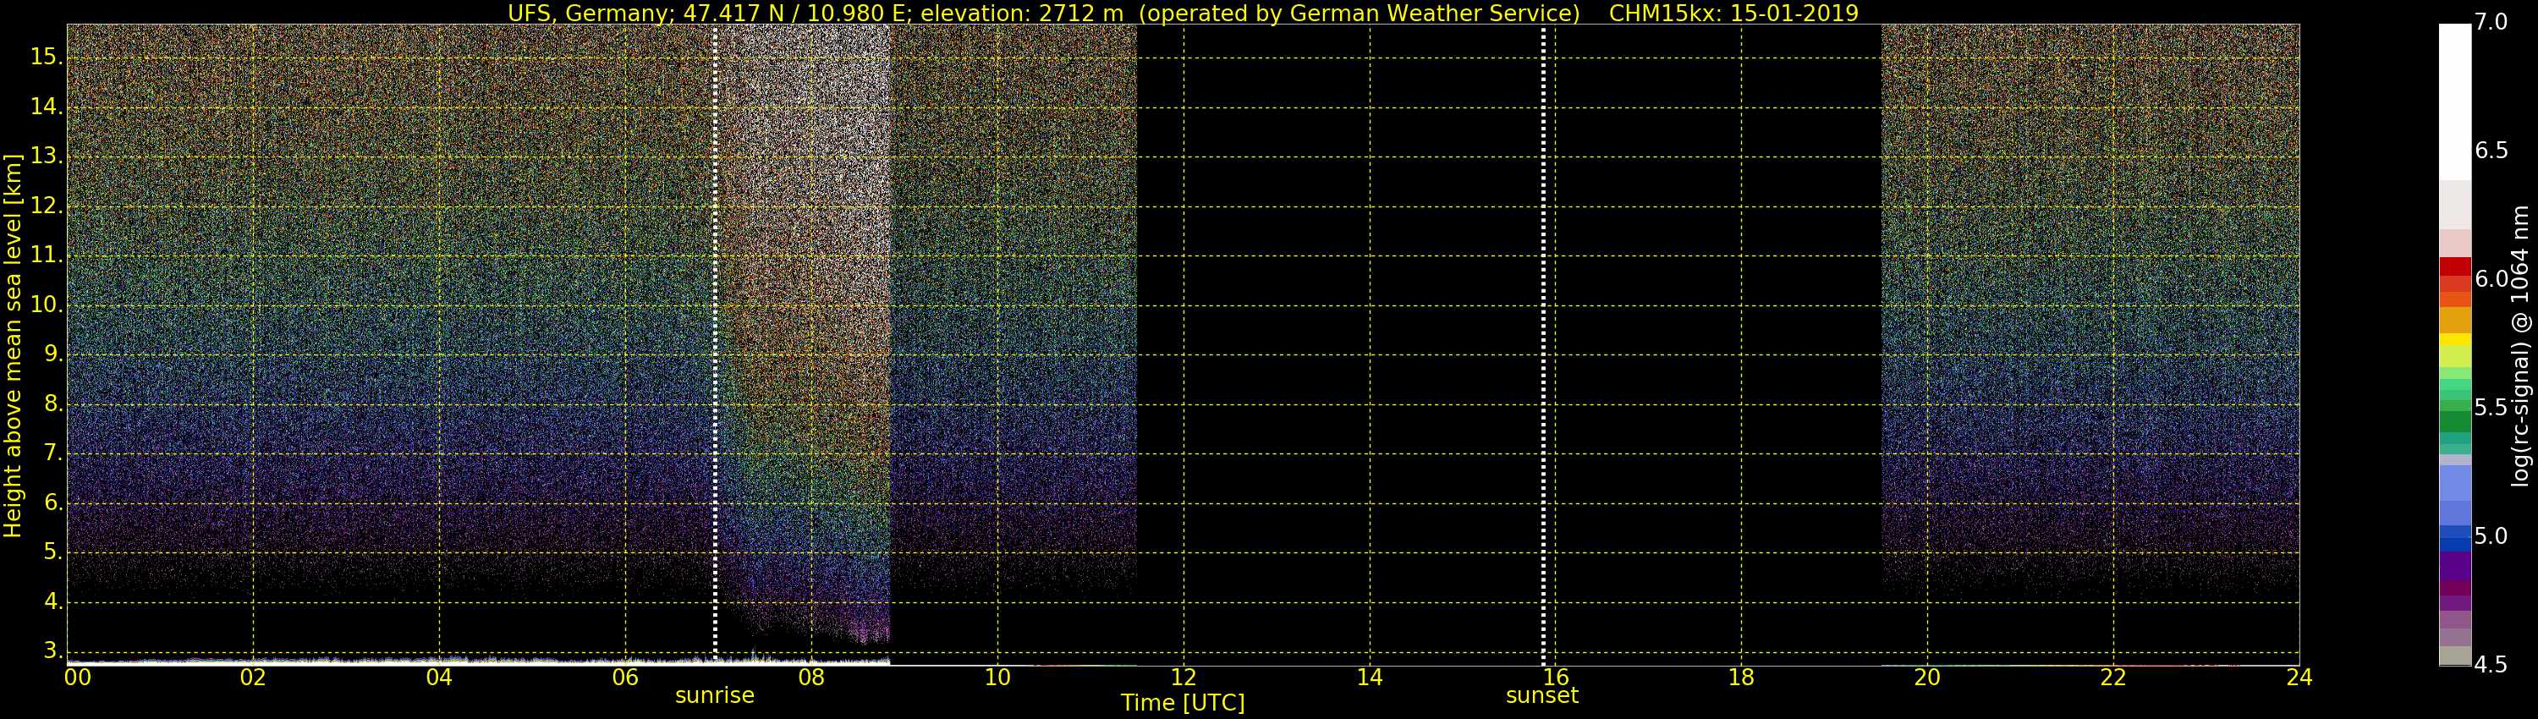2538x719 pixels.
Task: Click the '7.' height axis tick label
Action: [53, 453]
